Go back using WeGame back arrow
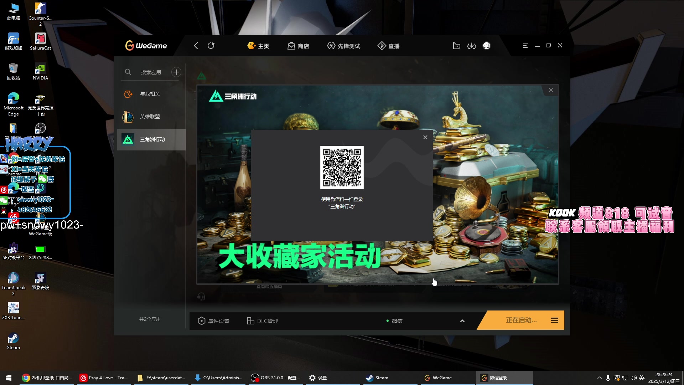 196,46
